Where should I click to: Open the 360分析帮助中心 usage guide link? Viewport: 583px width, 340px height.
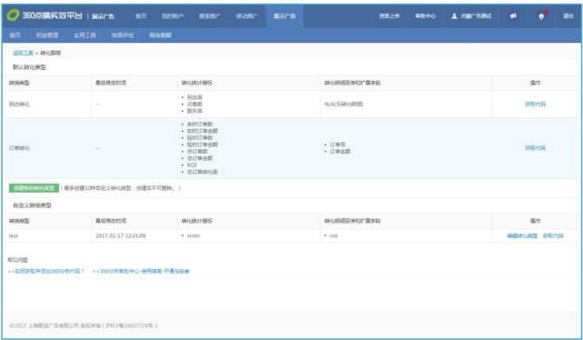(x=141, y=271)
